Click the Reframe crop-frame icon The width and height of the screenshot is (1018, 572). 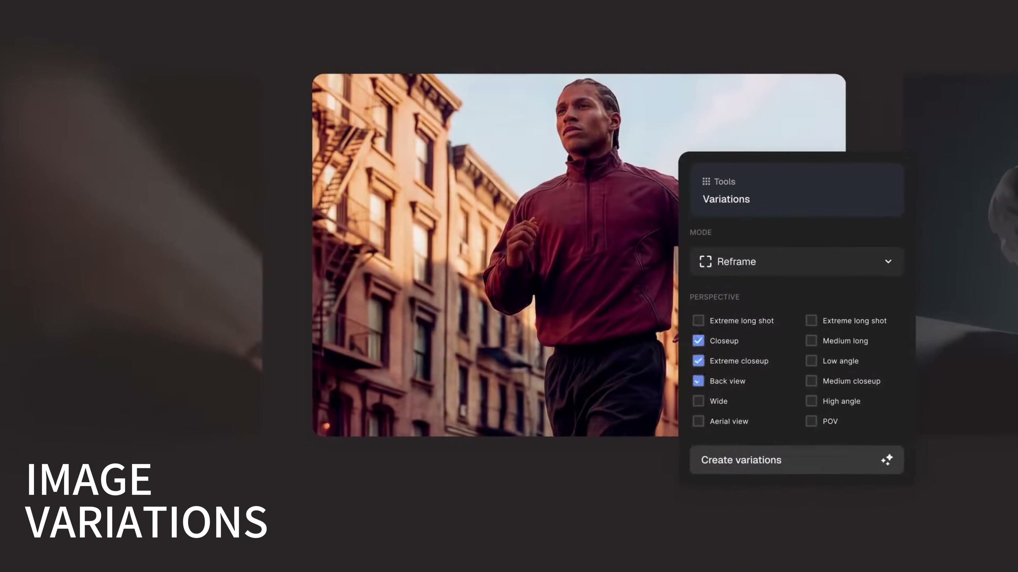(x=705, y=261)
